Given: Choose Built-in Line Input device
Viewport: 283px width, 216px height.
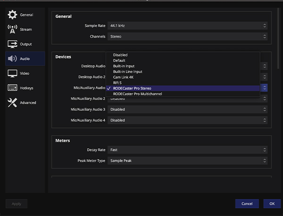Looking at the screenshot, I should pos(183,72).
